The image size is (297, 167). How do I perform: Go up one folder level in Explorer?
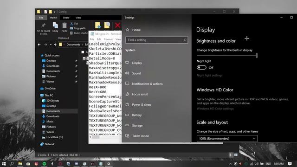point(55,45)
